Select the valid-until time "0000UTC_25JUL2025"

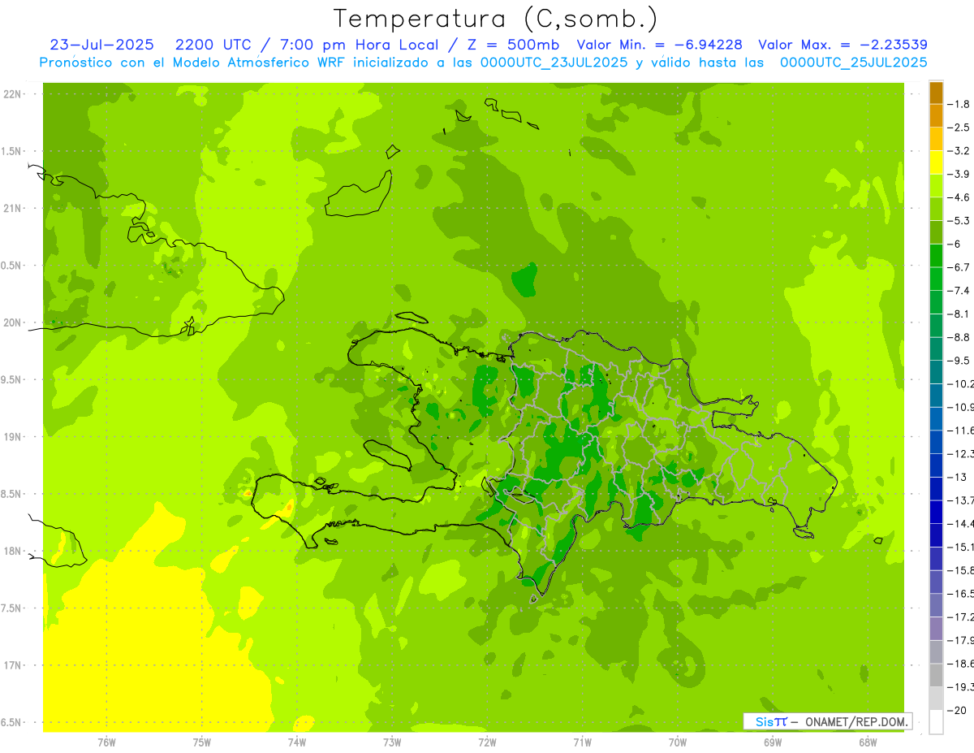coord(853,62)
